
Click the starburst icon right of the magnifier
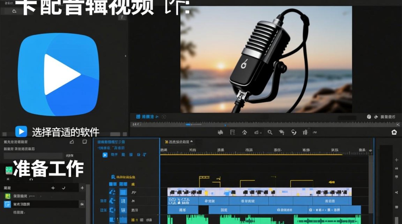[x=281, y=132]
